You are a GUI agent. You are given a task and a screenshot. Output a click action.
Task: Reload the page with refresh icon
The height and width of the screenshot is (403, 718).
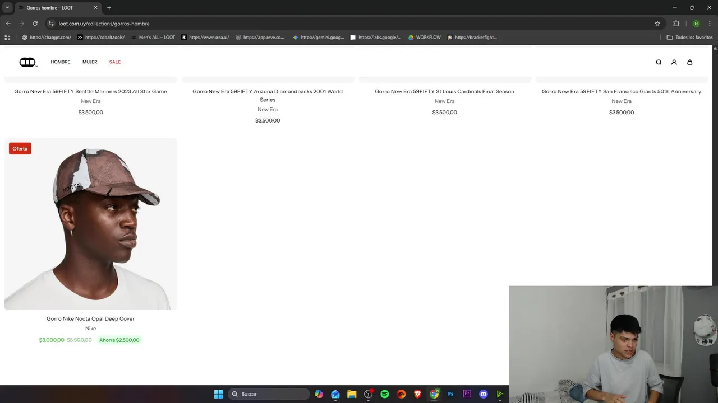[35, 24]
